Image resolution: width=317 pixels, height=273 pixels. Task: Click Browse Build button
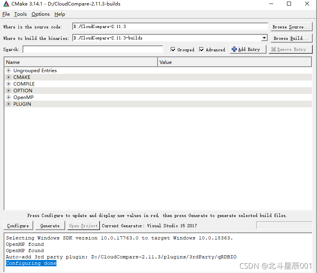tap(291, 38)
